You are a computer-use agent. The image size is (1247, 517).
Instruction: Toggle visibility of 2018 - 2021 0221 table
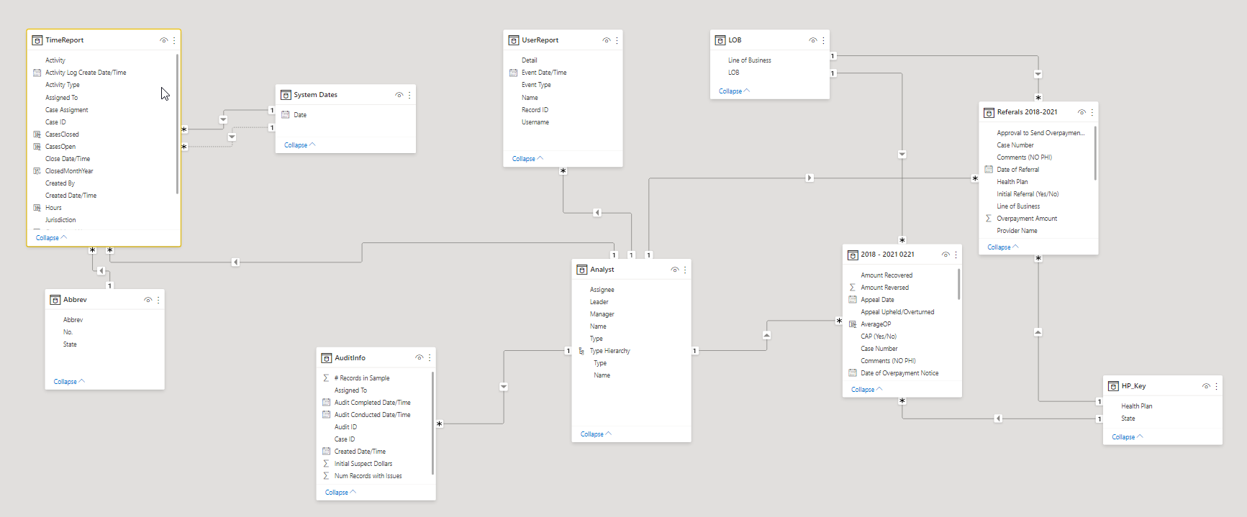tap(945, 255)
